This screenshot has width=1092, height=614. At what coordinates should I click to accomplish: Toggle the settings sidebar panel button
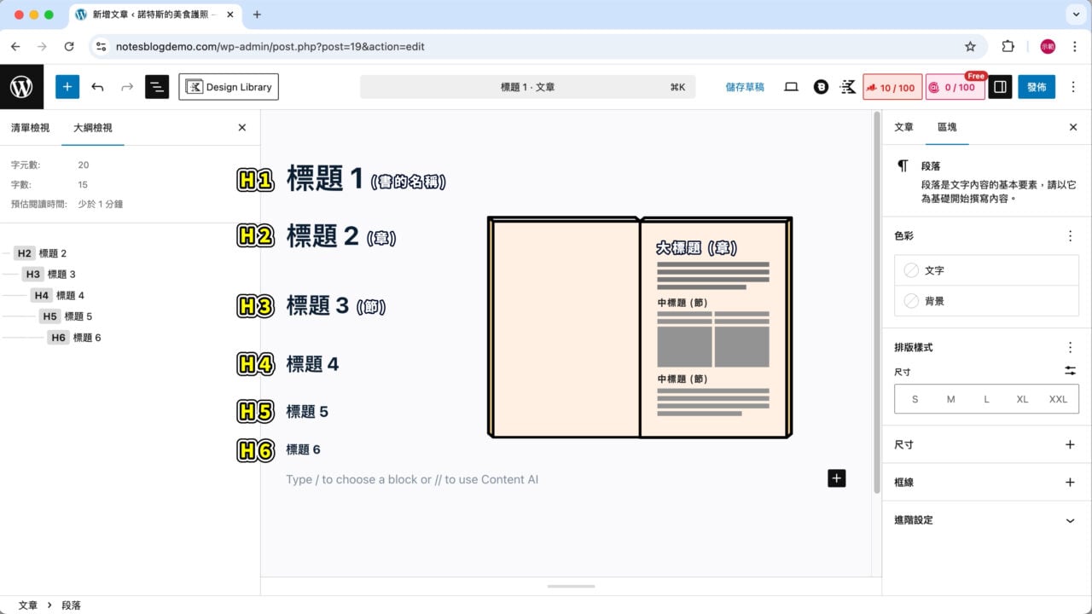pos(999,86)
